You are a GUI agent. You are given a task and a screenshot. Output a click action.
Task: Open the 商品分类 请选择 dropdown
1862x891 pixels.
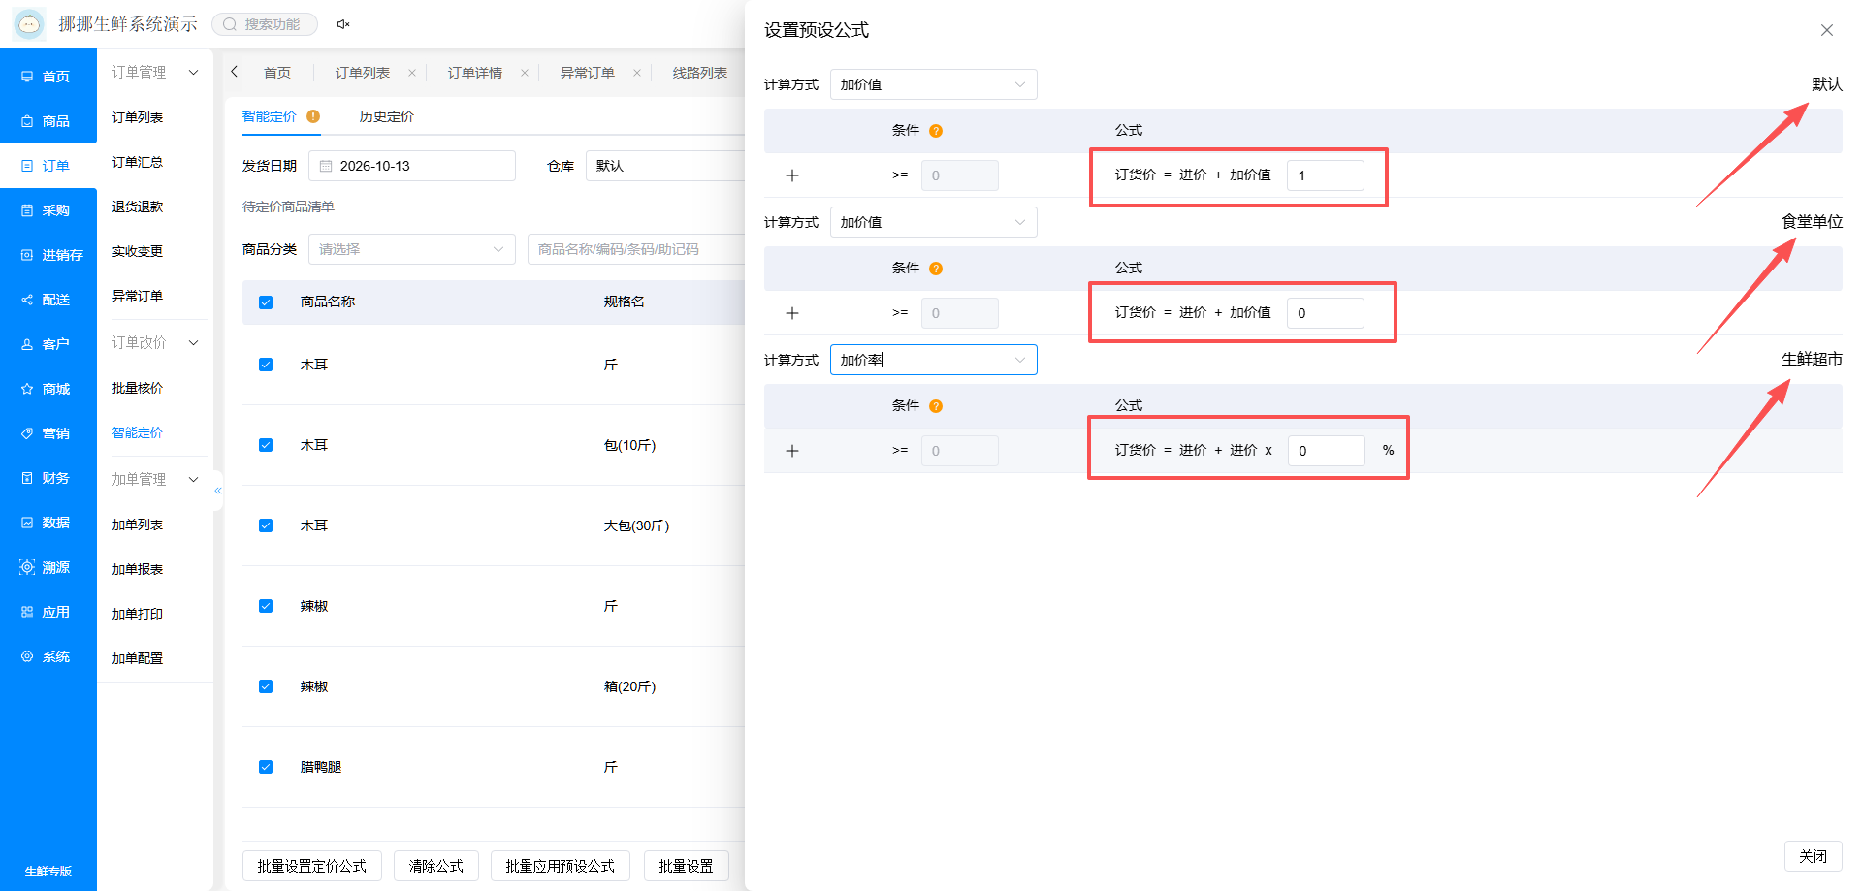(x=412, y=249)
